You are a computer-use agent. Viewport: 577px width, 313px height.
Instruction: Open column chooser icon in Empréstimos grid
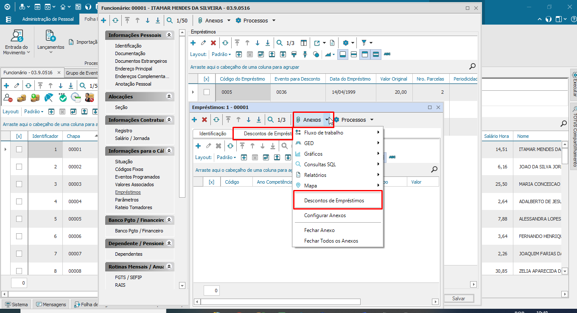pyautogui.click(x=304, y=43)
